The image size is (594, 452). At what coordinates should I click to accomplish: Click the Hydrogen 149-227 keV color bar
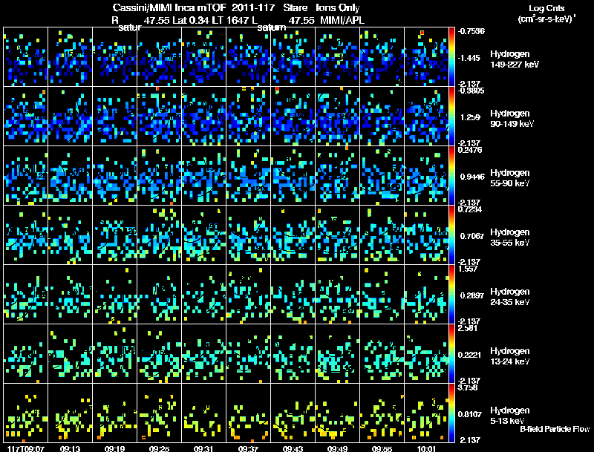click(451, 57)
